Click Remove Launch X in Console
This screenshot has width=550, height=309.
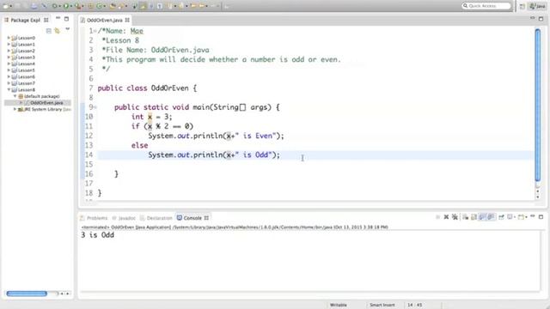[x=446, y=217]
